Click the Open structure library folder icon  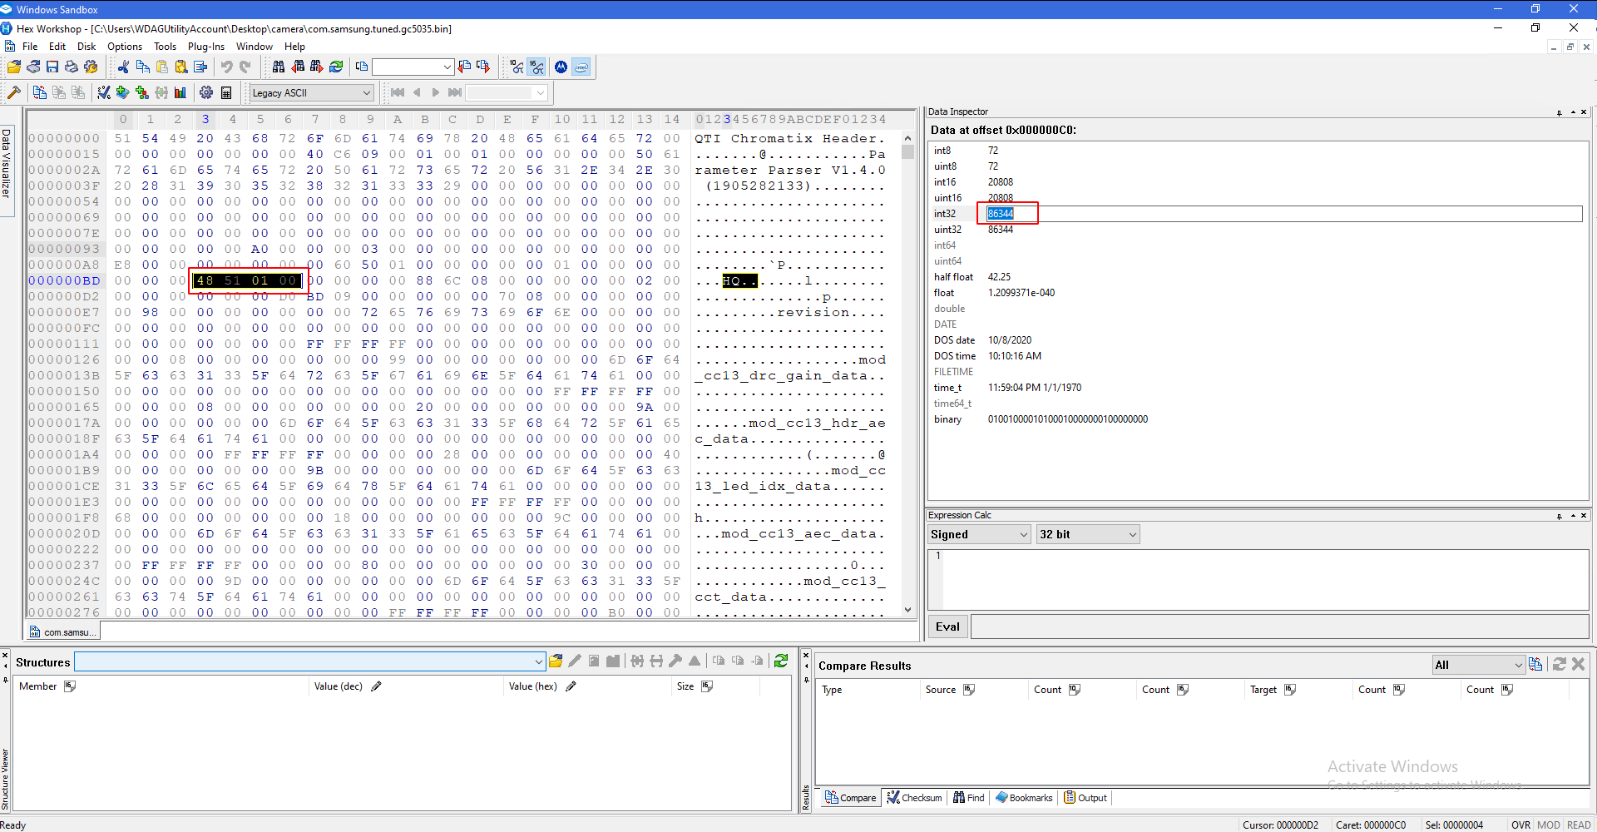point(556,661)
